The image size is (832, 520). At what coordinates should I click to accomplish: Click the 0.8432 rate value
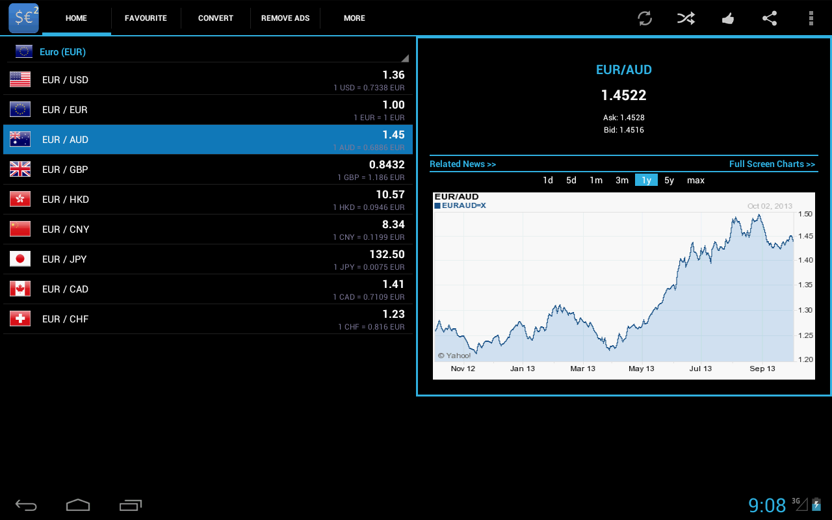387,164
